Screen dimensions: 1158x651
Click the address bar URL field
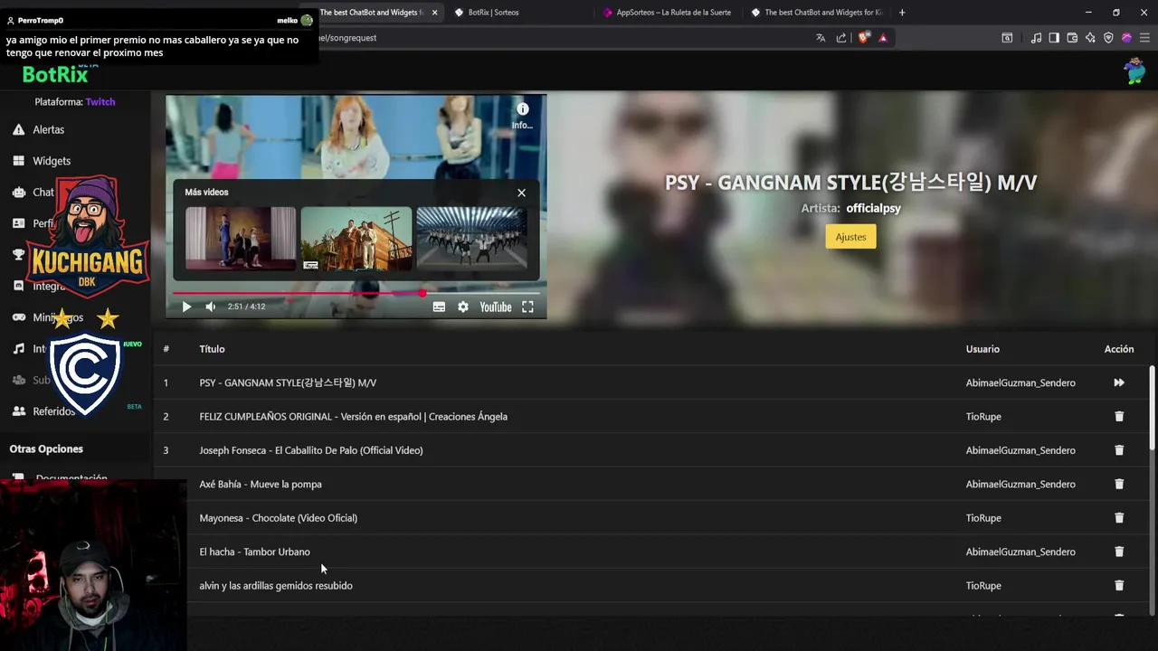[x=561, y=38]
